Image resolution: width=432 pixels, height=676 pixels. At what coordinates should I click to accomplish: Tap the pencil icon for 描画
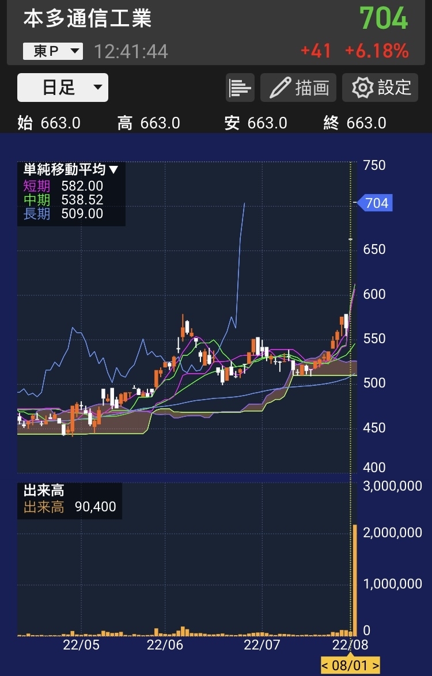(281, 88)
